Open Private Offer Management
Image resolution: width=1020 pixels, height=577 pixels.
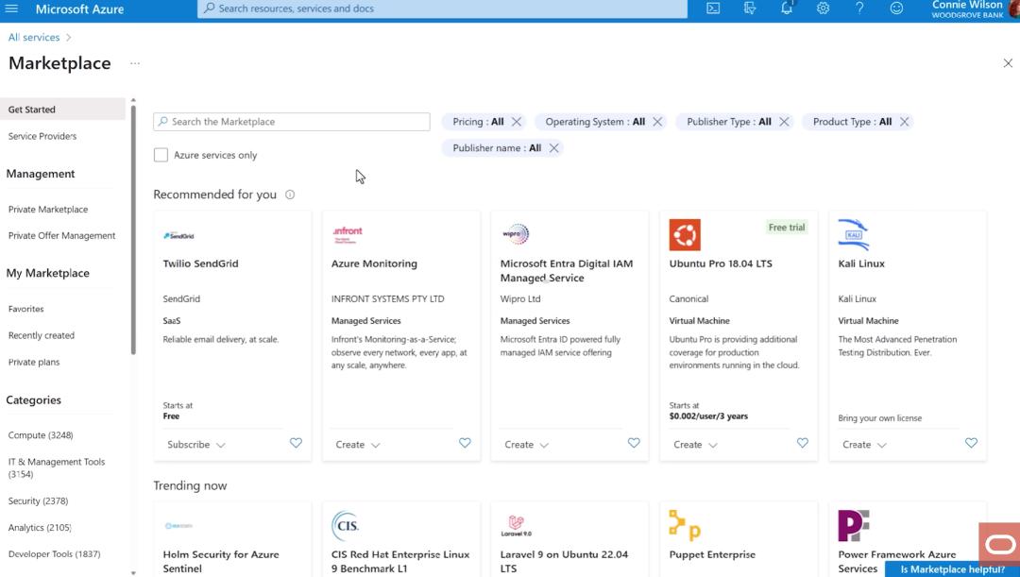(x=62, y=235)
